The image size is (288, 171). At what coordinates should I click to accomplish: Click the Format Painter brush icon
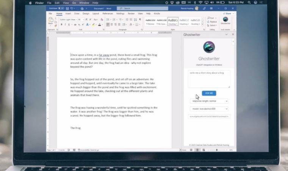tap(55, 25)
